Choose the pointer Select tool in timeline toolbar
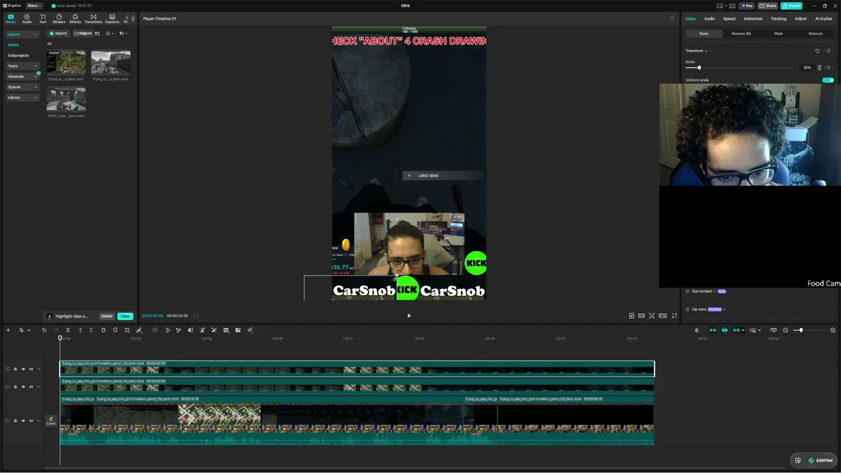 21,330
